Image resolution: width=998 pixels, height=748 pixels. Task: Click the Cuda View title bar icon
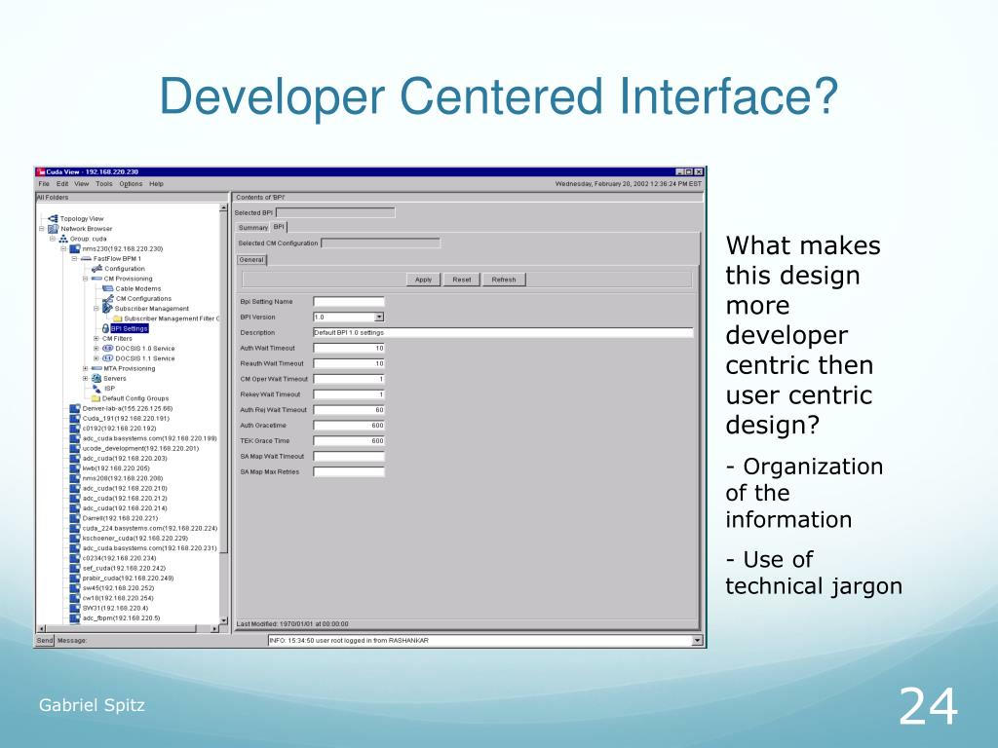tap(41, 171)
